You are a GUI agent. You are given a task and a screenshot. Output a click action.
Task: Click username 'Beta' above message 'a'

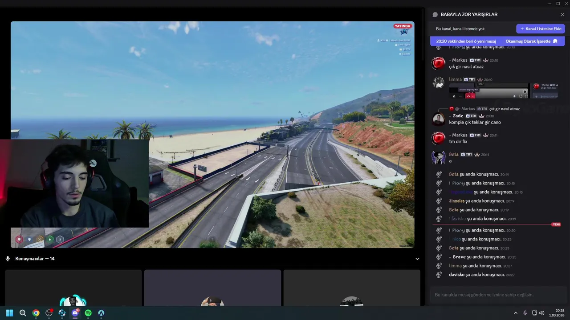click(454, 154)
